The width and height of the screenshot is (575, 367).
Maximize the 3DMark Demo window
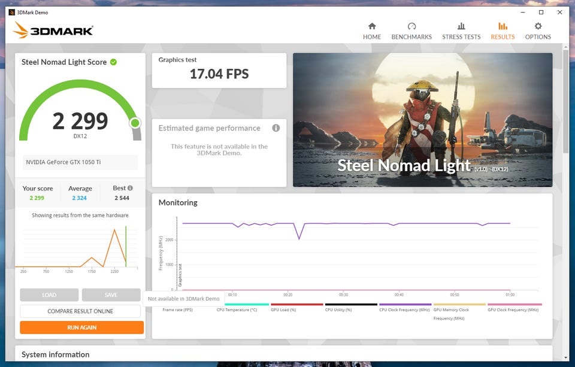[541, 13]
